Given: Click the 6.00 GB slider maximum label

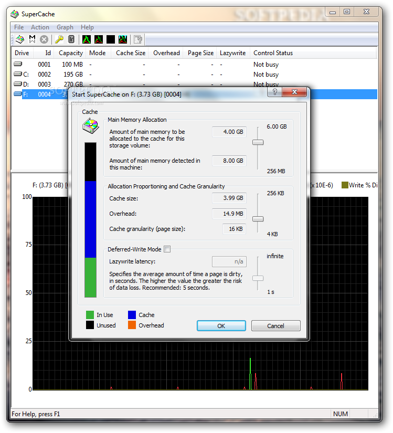Looking at the screenshot, I should point(277,126).
